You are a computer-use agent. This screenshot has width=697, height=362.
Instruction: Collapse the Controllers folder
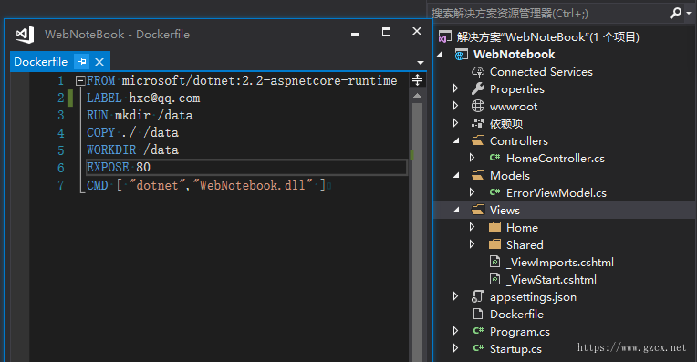click(456, 140)
